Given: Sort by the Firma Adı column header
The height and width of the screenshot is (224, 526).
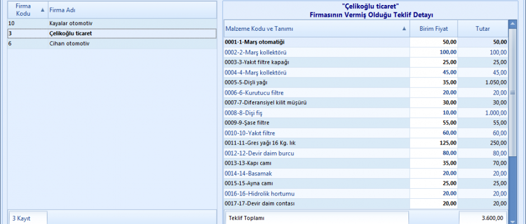Looking at the screenshot, I should tap(132, 10).
